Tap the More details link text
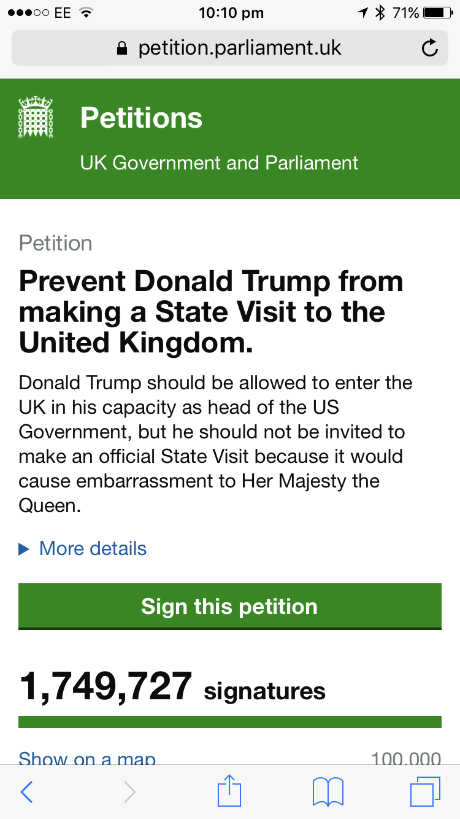Viewport: 460px width, 819px height. (x=93, y=548)
